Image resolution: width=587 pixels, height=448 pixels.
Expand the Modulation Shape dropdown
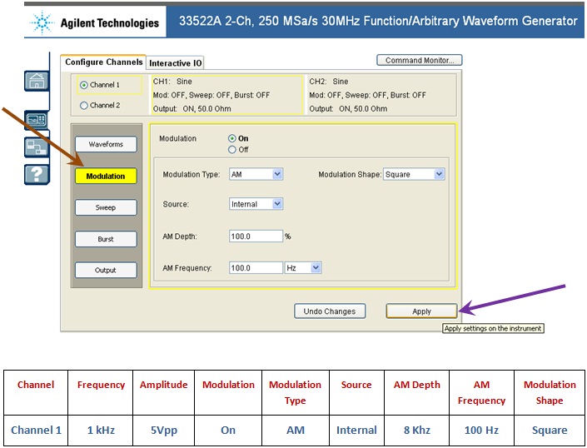(439, 175)
